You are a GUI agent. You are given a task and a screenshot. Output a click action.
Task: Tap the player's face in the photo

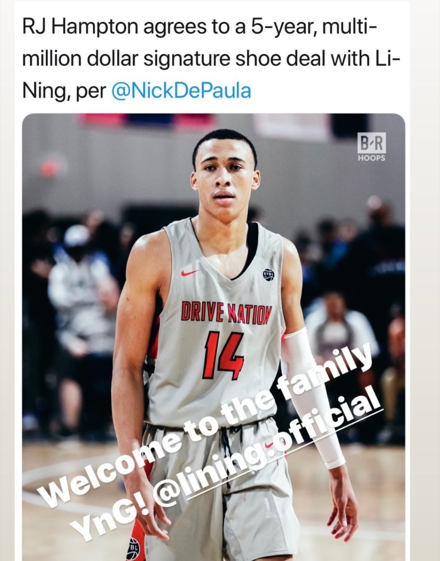pyautogui.click(x=224, y=179)
